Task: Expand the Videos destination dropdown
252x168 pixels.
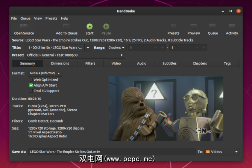Action: tap(237, 152)
